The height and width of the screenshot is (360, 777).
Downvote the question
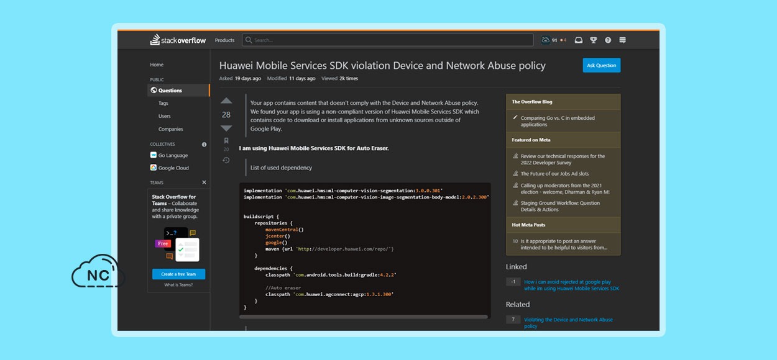226,128
